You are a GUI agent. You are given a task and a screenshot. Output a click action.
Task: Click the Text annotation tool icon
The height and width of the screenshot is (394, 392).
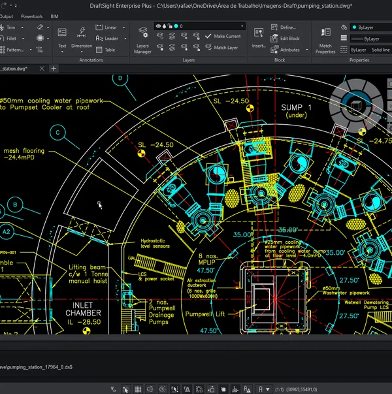(x=62, y=32)
